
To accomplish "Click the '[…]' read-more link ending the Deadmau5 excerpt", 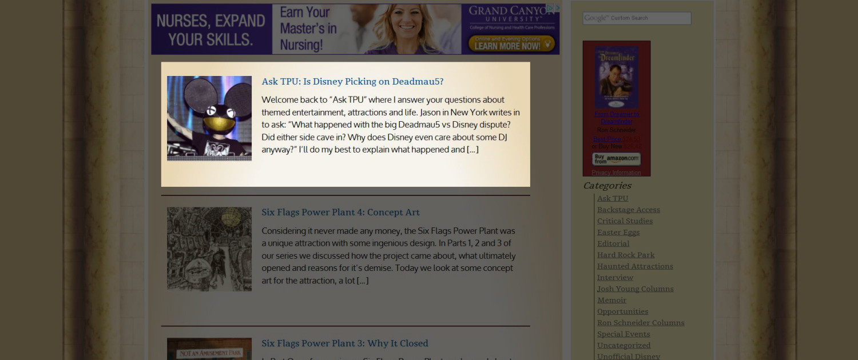I will [472, 150].
